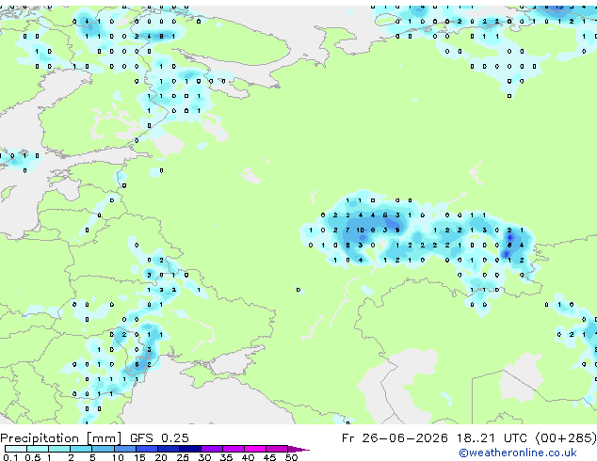Click the GFS 0.25 model label
Screen dimensions: 597x461
(159, 438)
